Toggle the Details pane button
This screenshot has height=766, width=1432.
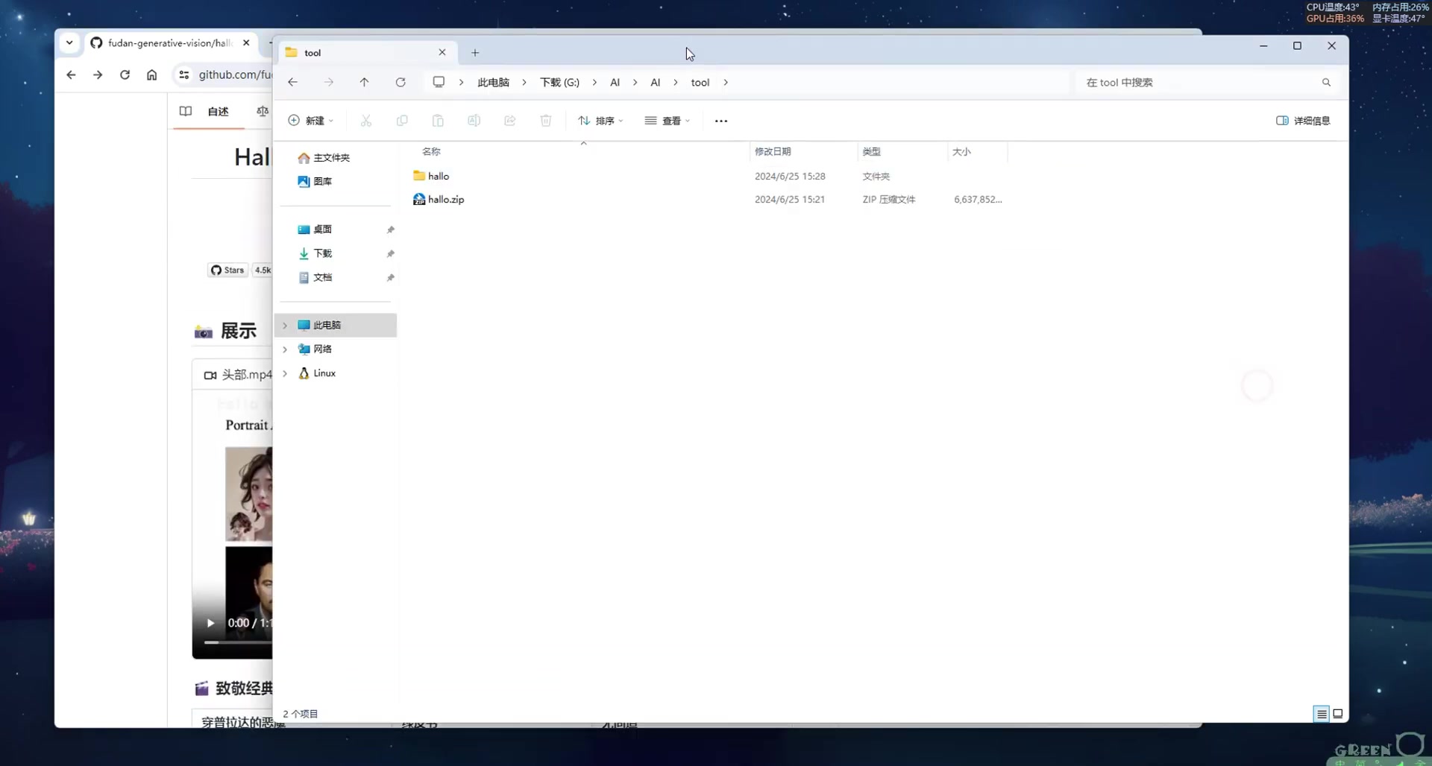coord(1303,121)
